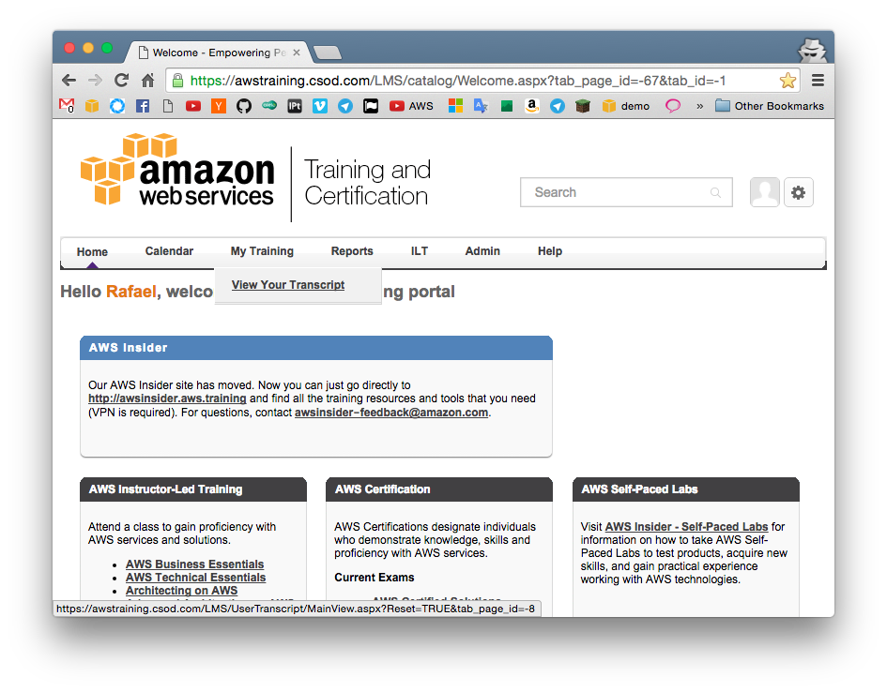Open the Telegram bookmark next to Amazon
887x692 pixels.
[558, 106]
